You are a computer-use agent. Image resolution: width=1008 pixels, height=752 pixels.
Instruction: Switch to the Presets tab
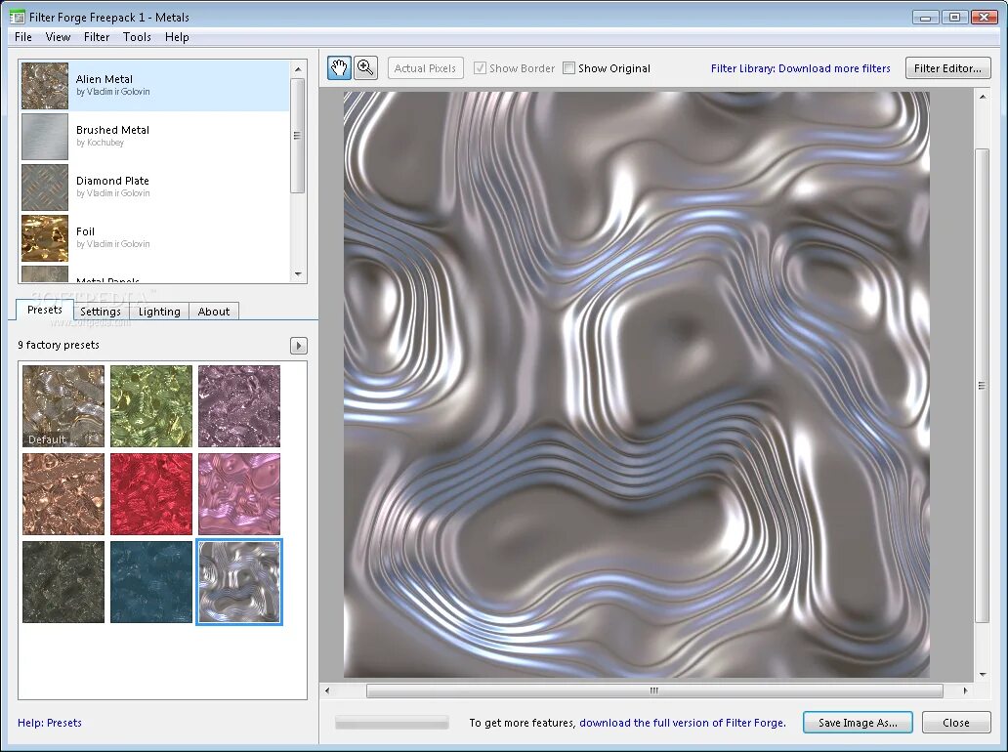pos(44,310)
